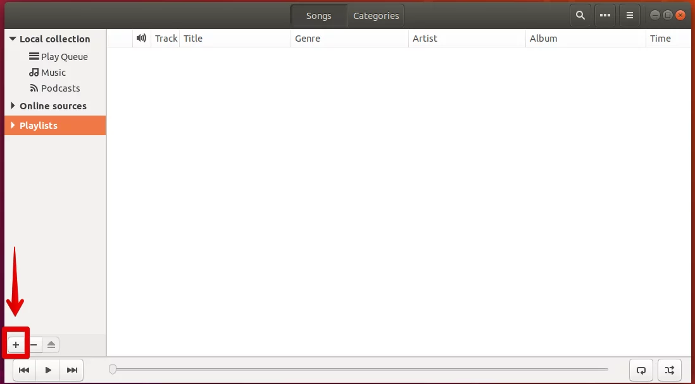Click the eject device icon

(51, 345)
